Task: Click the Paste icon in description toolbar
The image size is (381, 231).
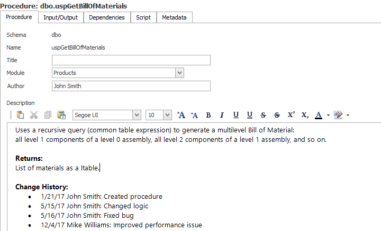Action: 21,115
